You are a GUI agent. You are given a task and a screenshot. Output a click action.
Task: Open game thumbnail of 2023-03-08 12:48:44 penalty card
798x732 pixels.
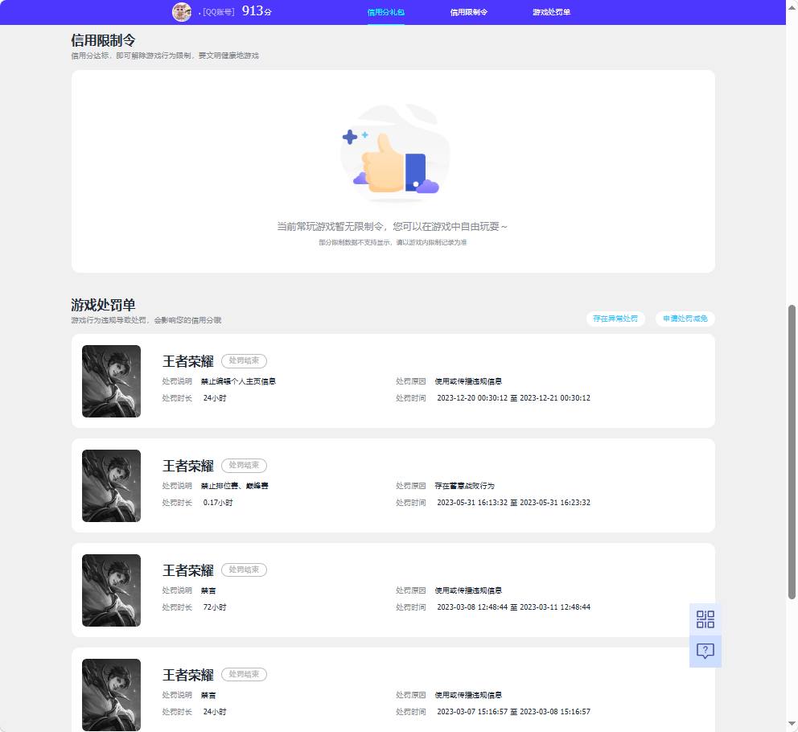click(x=112, y=590)
